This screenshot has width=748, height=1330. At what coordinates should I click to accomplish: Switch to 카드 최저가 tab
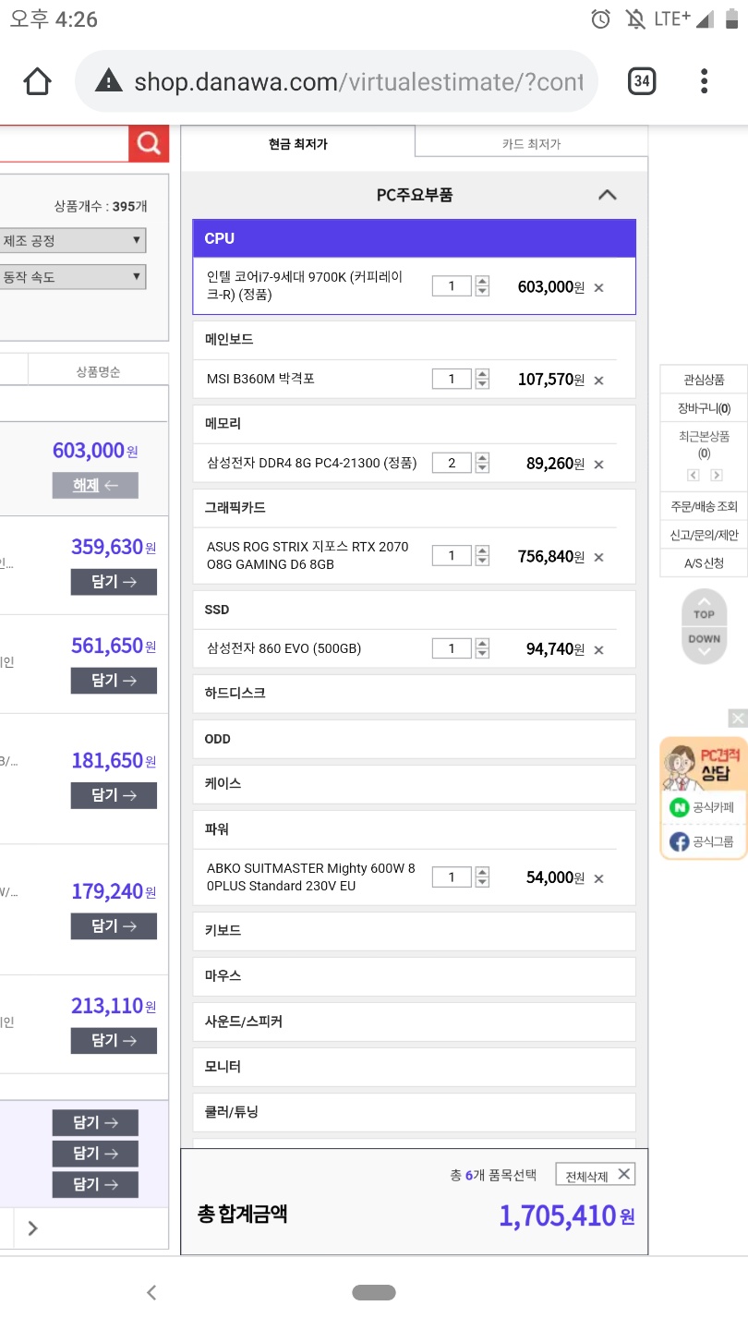(531, 144)
